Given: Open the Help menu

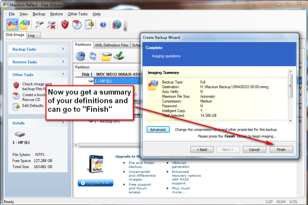Looking at the screenshot, I should coord(96,14).
